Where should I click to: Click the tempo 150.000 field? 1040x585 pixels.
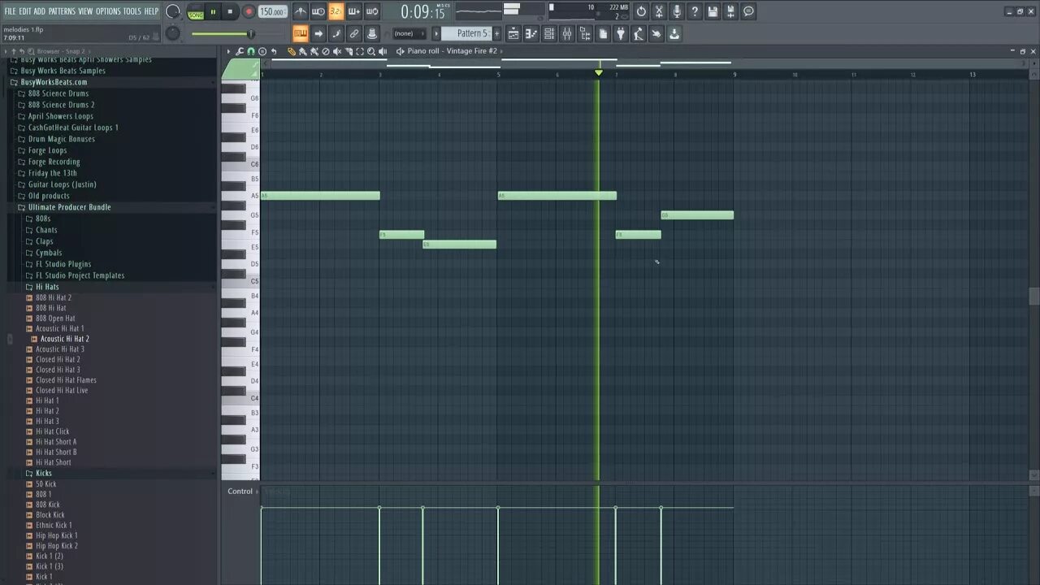pyautogui.click(x=273, y=11)
